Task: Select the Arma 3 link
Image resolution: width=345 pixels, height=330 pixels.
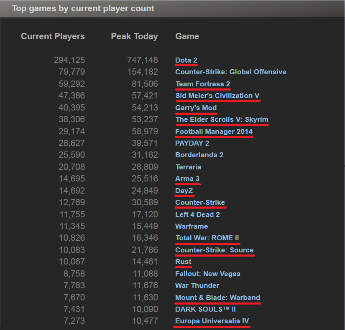Action: pos(187,179)
